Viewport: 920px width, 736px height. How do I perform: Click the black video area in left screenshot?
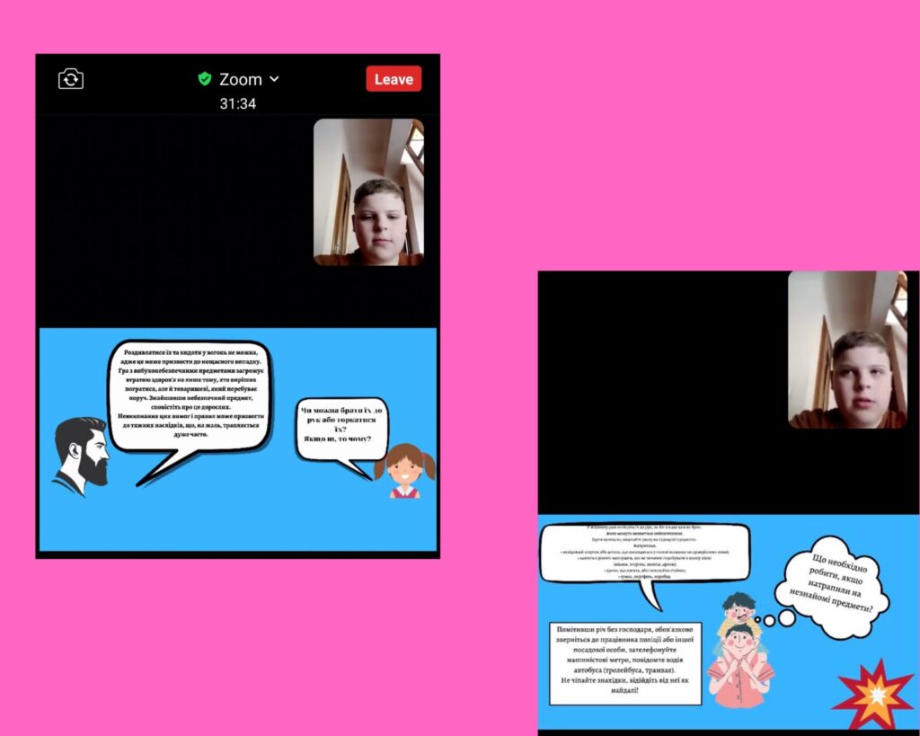171,220
